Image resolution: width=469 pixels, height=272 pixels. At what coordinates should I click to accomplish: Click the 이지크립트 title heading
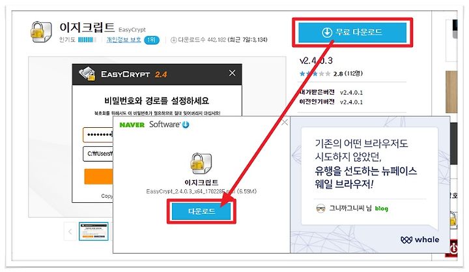click(x=87, y=27)
